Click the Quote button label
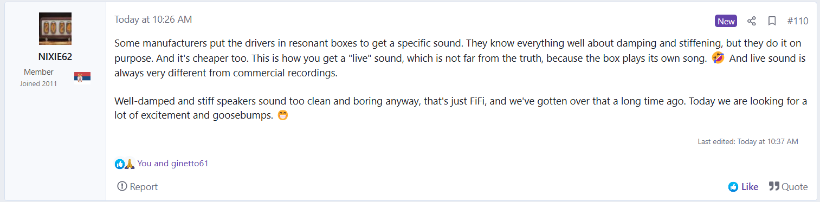Screen dimensions: 820x202 click(x=795, y=187)
